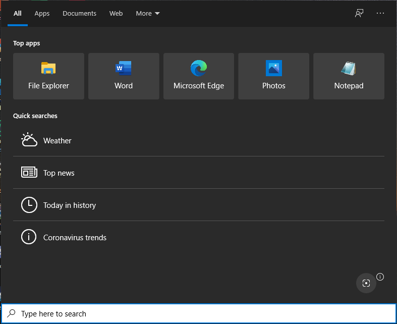
Task: Click the Coronavirus trends info icon
Action: point(29,237)
